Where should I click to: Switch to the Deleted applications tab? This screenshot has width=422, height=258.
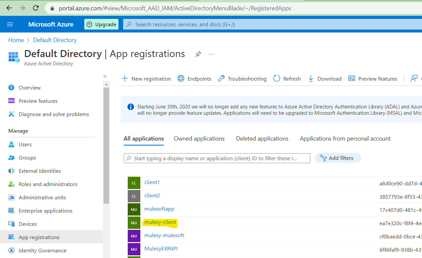[x=262, y=139]
